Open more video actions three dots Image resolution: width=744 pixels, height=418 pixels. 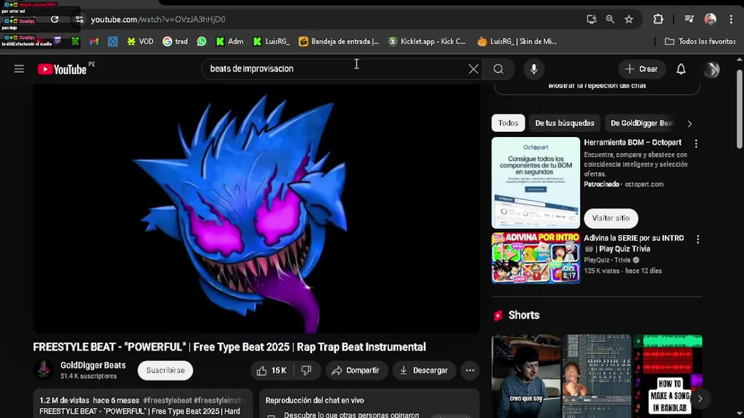(x=470, y=370)
